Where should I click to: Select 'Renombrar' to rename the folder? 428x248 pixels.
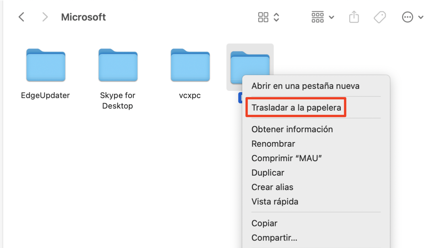[x=273, y=144]
